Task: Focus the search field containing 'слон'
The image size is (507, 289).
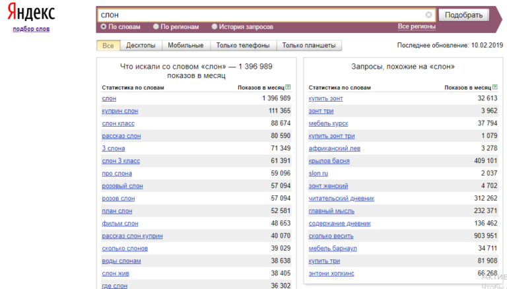Action: pos(262,15)
